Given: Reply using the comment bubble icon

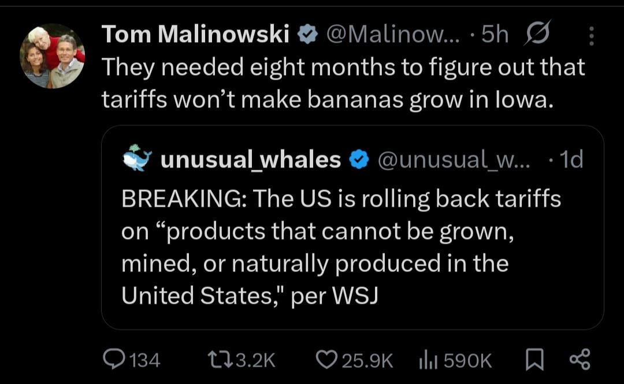Looking at the screenshot, I should [x=113, y=360].
